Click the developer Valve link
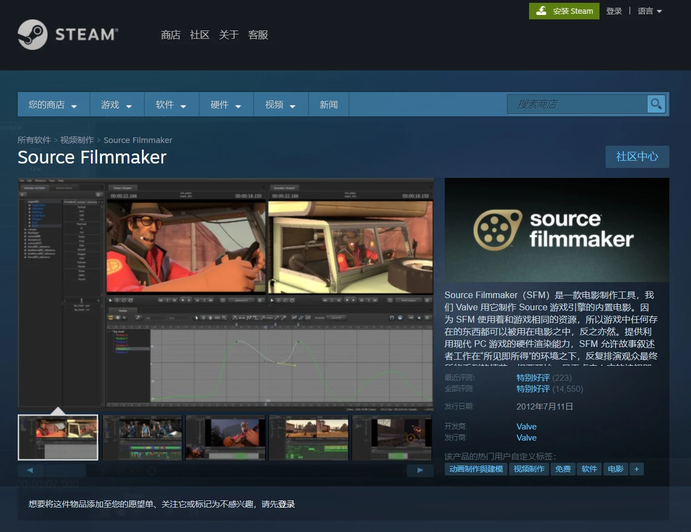 tap(526, 427)
